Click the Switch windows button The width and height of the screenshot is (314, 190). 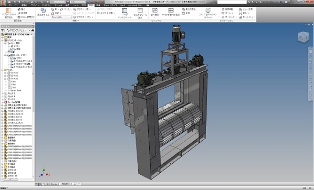(154, 12)
